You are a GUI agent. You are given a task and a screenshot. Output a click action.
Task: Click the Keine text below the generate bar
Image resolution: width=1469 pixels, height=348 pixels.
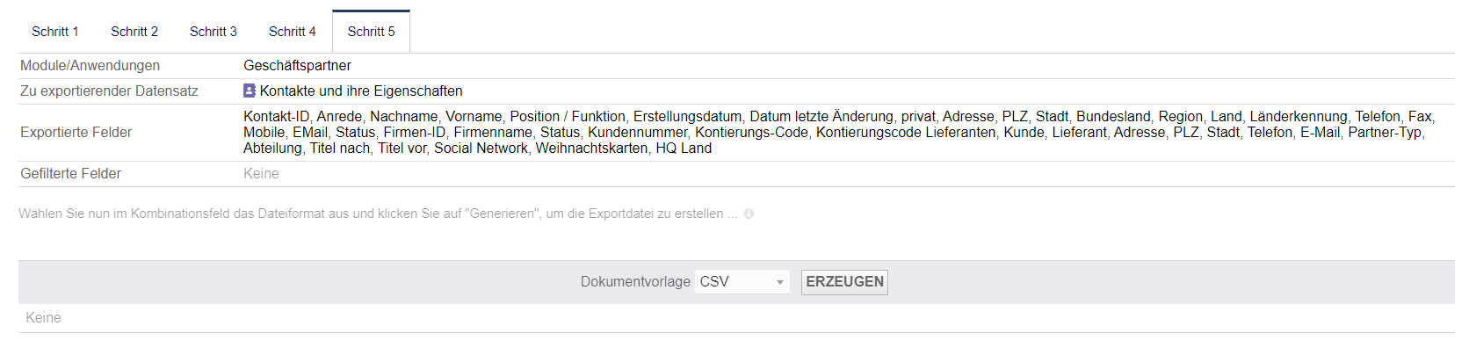[x=43, y=318]
